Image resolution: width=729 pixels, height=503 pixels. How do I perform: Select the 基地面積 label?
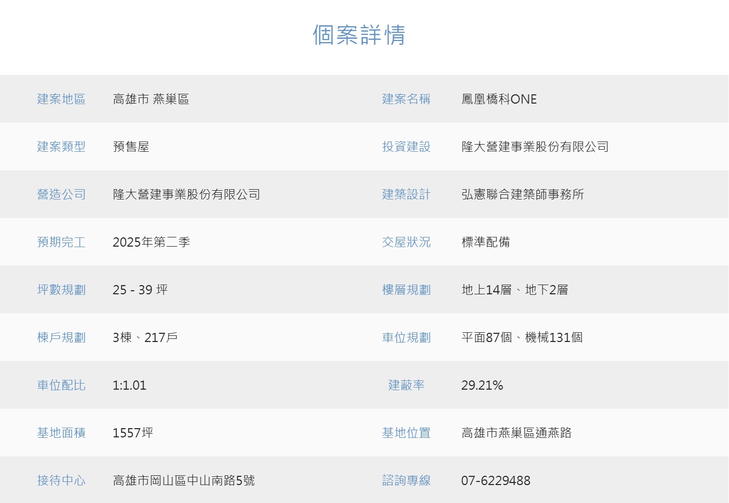click(x=61, y=433)
